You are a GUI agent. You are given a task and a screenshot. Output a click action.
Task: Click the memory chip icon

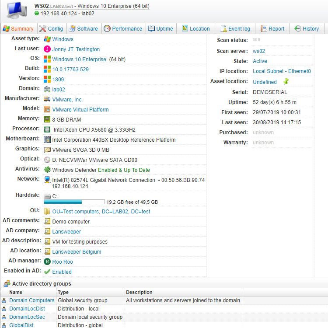click(x=47, y=119)
